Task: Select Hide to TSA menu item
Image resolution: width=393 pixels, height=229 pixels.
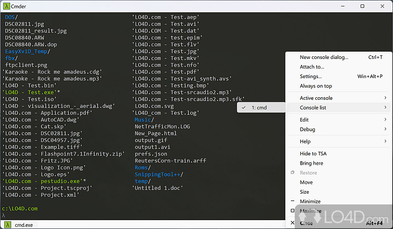Action: (339, 153)
